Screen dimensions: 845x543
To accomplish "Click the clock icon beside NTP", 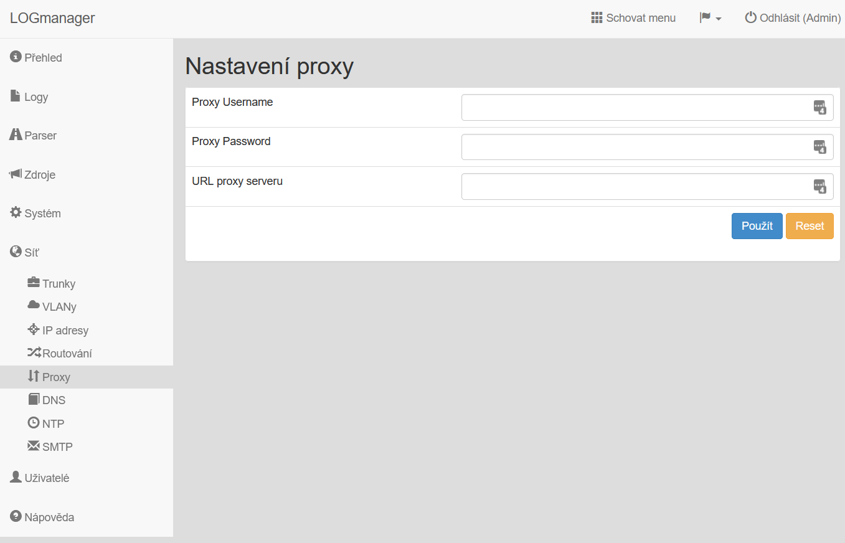I will (x=34, y=422).
